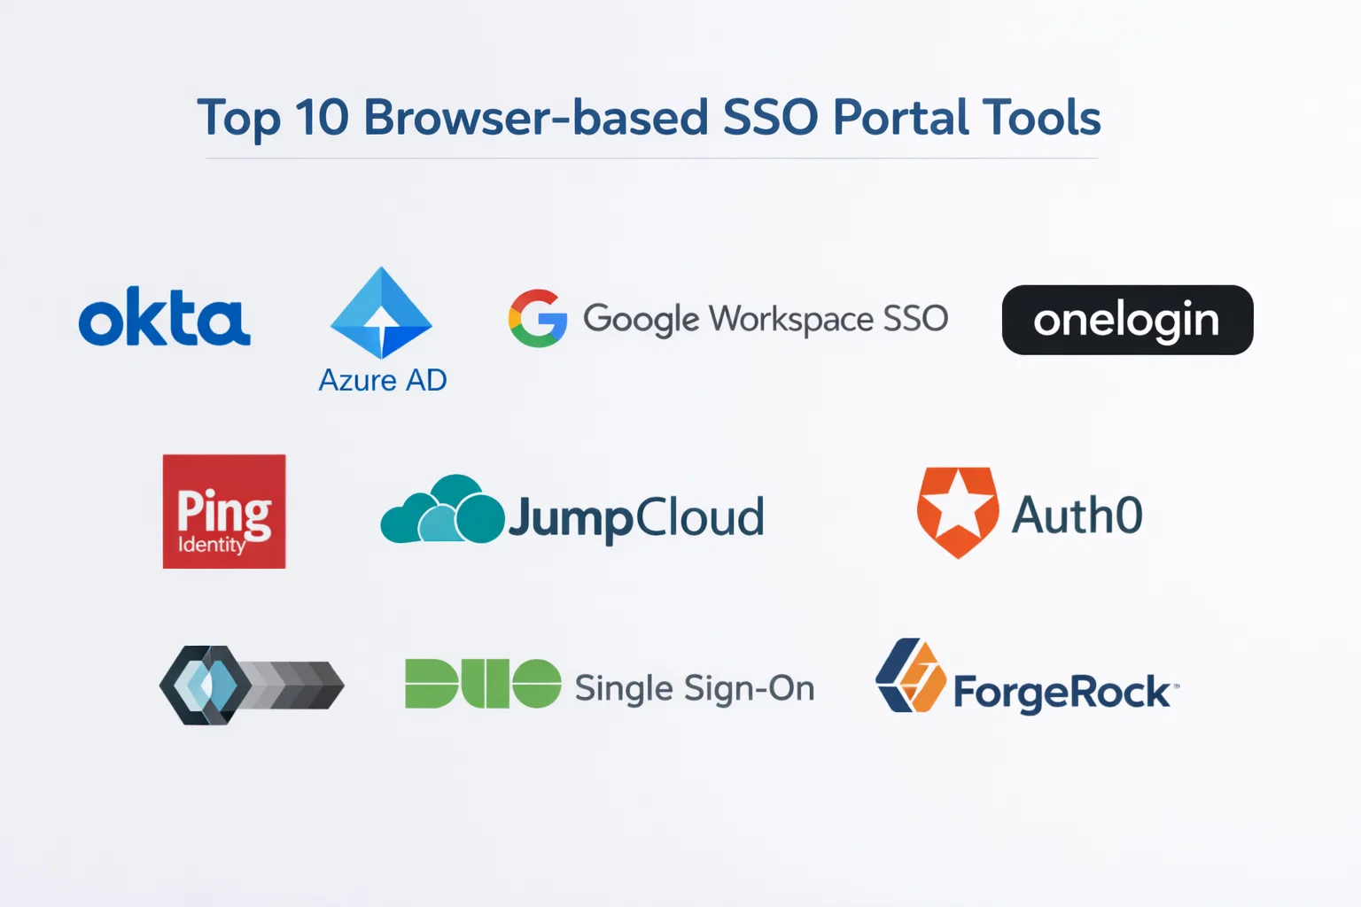Click the green DUO logo
The width and height of the screenshot is (1361, 907).
coord(483,684)
